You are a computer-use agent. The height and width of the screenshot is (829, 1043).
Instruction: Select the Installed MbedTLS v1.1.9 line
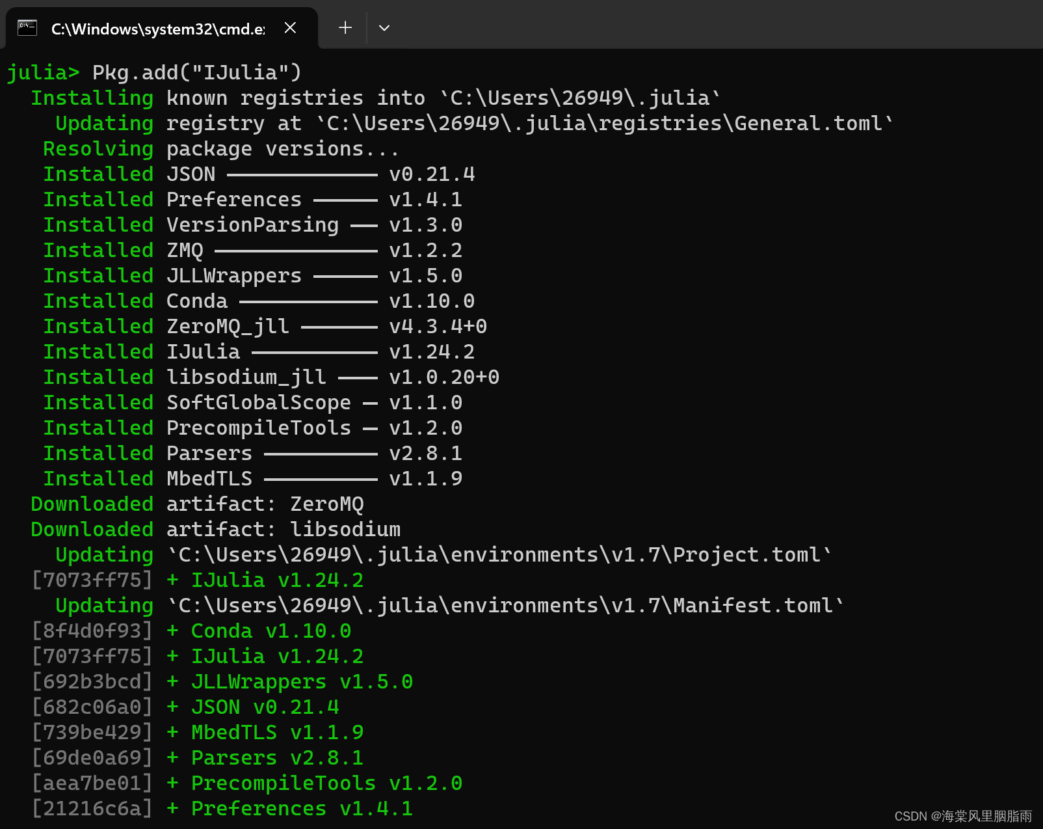click(254, 478)
